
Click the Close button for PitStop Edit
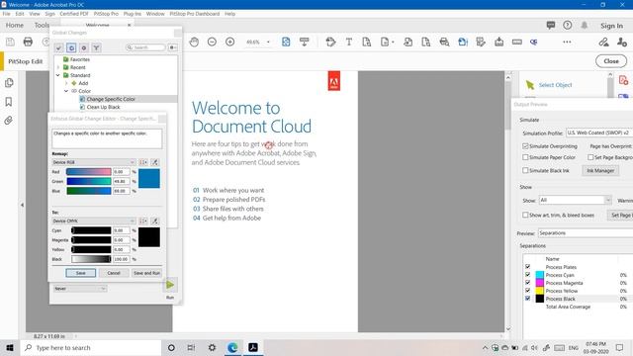(x=611, y=61)
